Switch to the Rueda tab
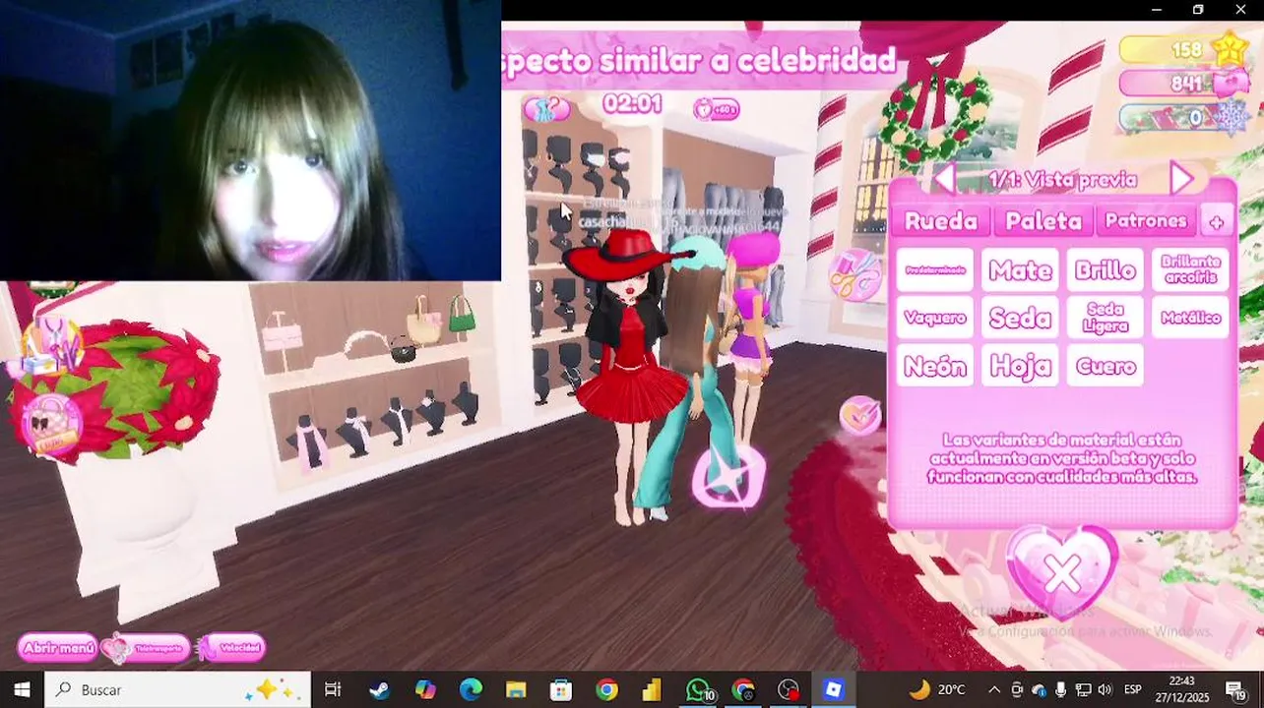The image size is (1264, 708). click(x=940, y=221)
